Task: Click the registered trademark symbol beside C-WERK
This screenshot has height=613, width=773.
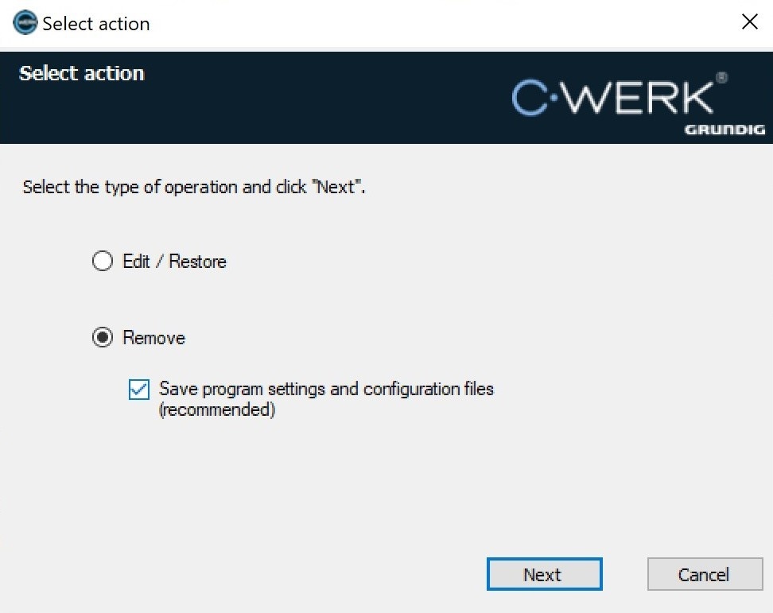Action: click(x=721, y=77)
